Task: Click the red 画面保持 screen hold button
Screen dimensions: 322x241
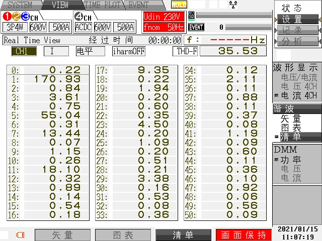Action: pos(244,235)
